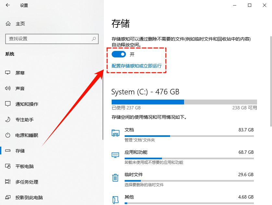
Task: Open the configure Storage Sense link
Action: (x=136, y=66)
